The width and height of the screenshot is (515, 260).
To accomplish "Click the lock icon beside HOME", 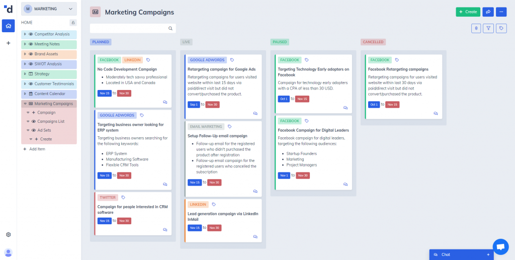I will coord(73,23).
